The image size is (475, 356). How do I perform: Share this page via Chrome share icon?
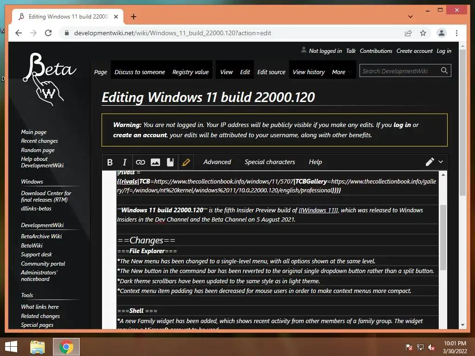click(x=408, y=33)
